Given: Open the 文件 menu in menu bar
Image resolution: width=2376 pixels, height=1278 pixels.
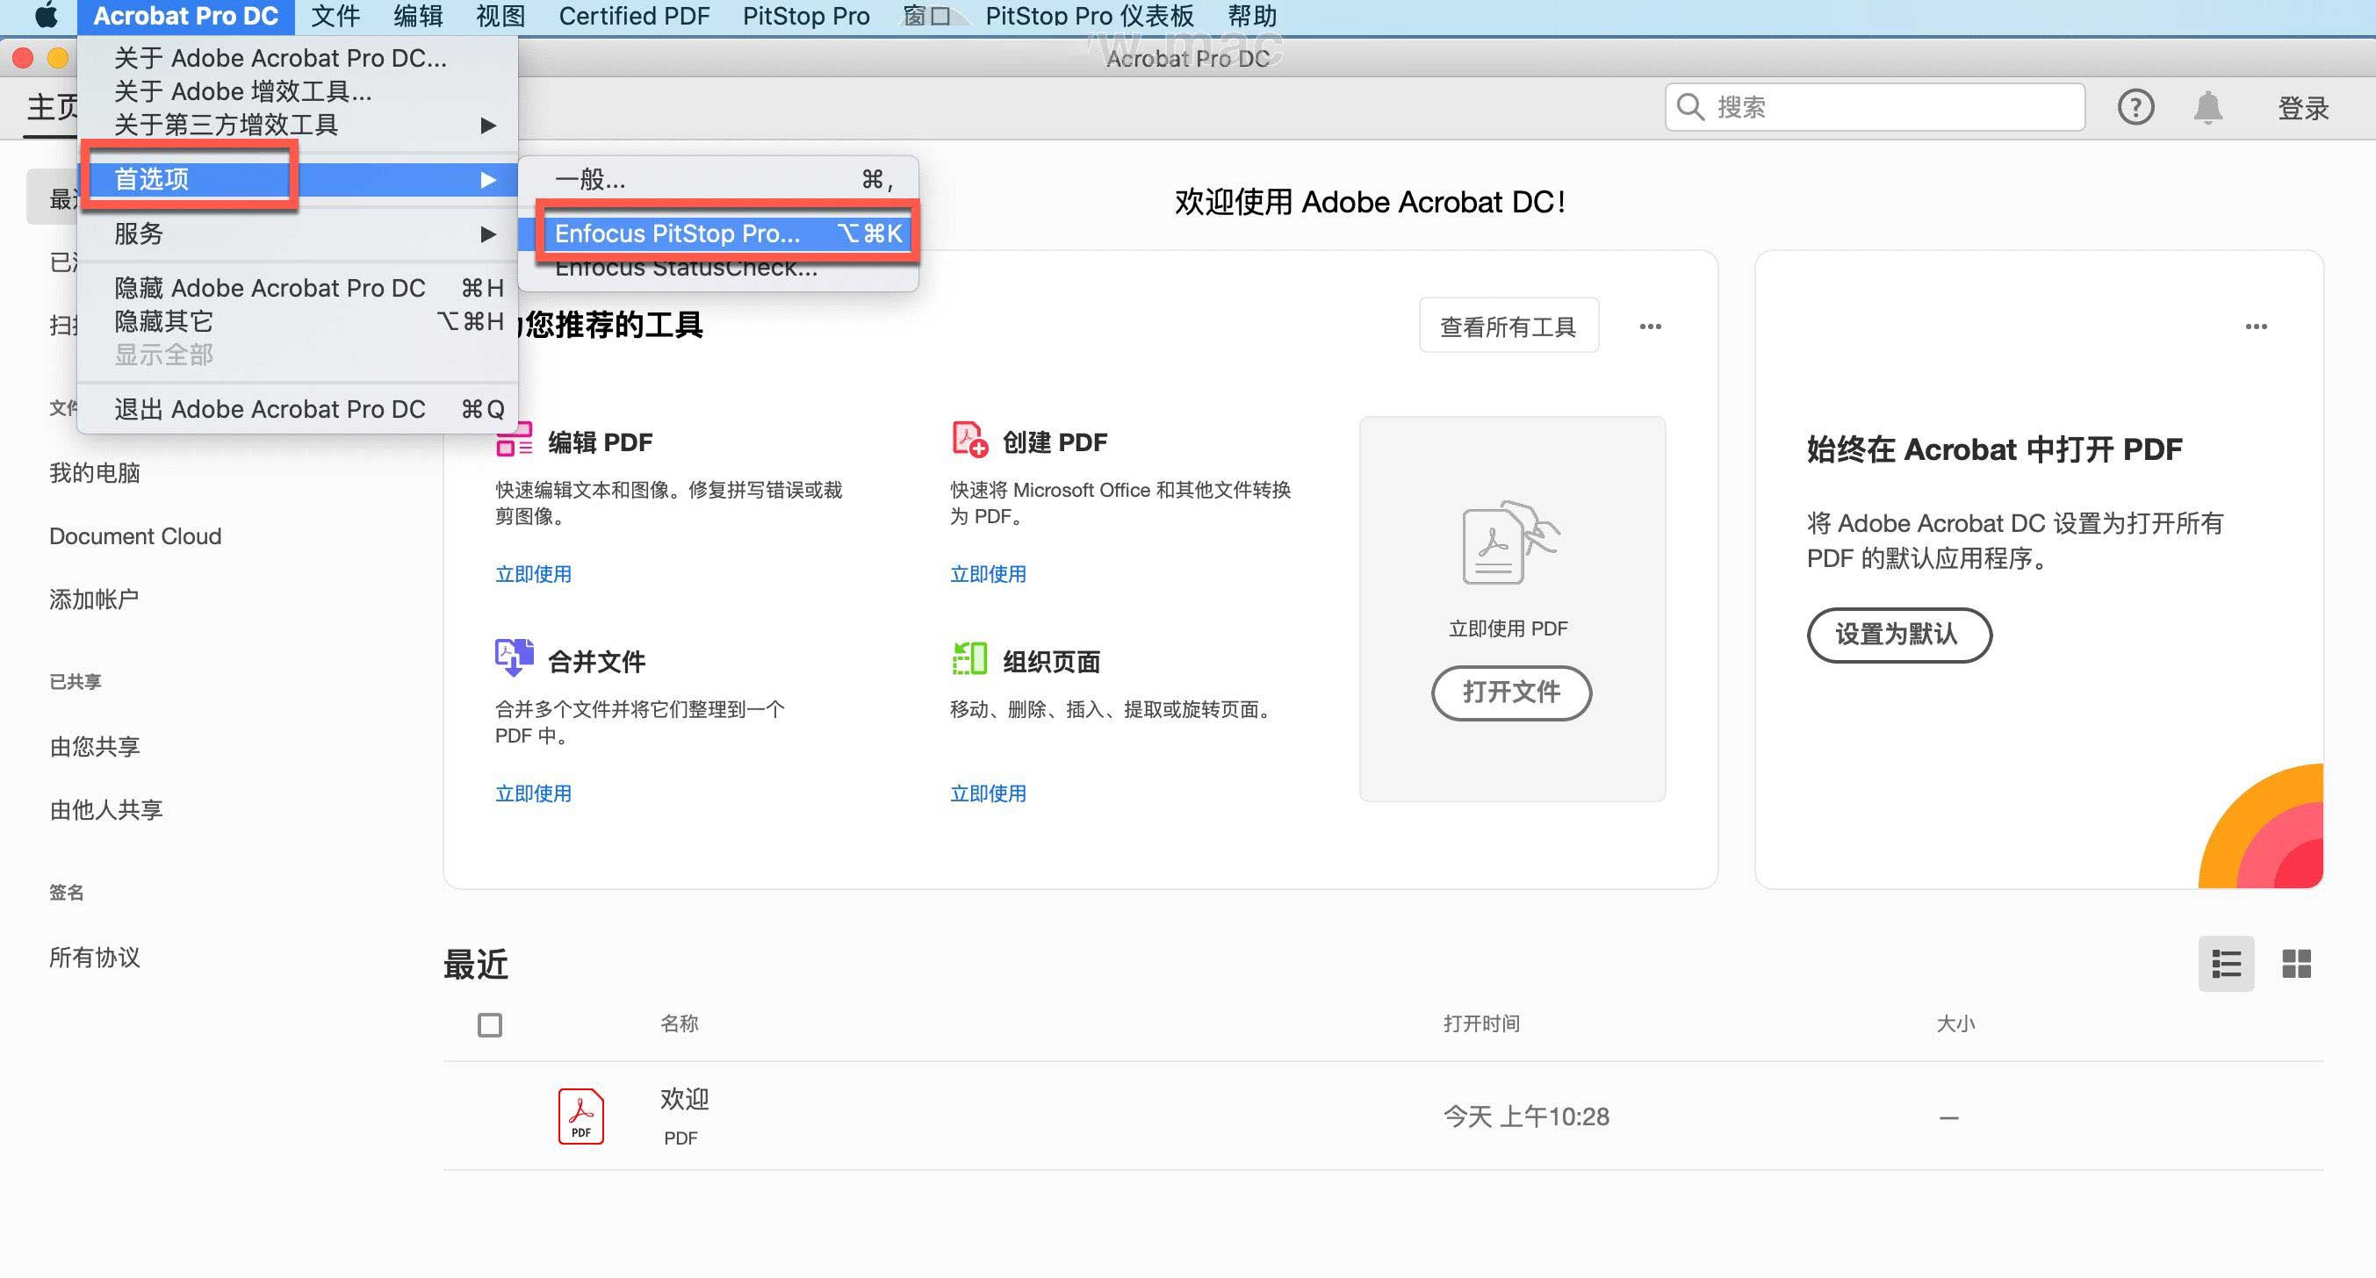Looking at the screenshot, I should pos(335,16).
